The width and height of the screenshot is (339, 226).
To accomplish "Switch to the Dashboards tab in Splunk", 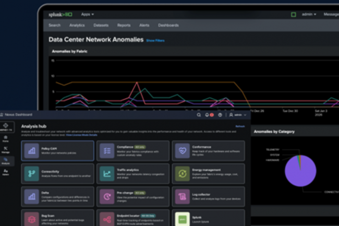I will (168, 25).
